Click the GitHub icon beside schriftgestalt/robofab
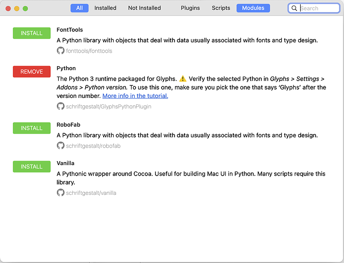Screen dimensions: 344x263 point(61,146)
